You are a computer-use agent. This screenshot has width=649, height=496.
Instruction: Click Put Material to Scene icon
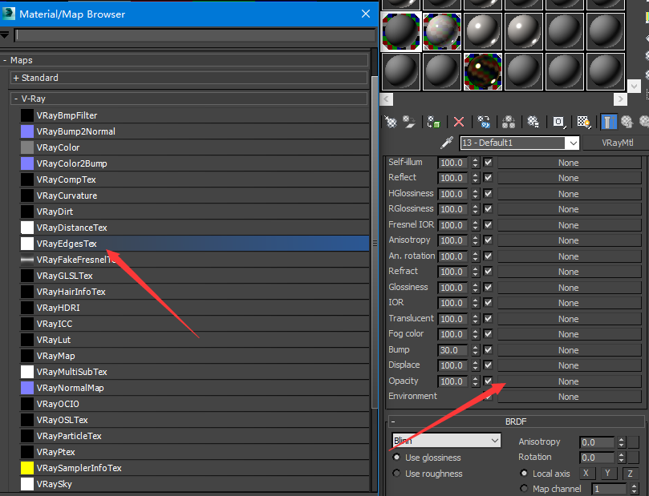point(409,122)
